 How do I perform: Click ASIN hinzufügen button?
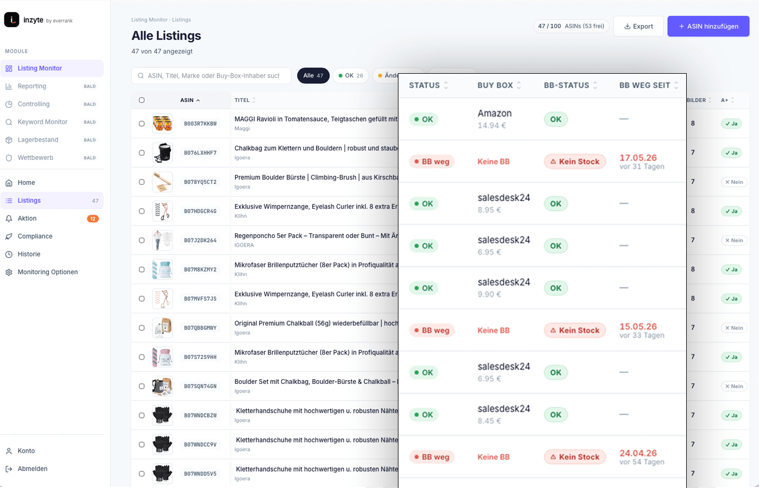pos(708,26)
